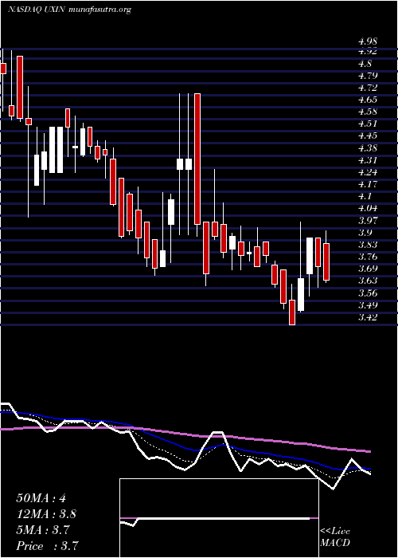This screenshot has width=398, height=558.
Task: Click the 3.56 price axis label
Action: (x=368, y=293)
